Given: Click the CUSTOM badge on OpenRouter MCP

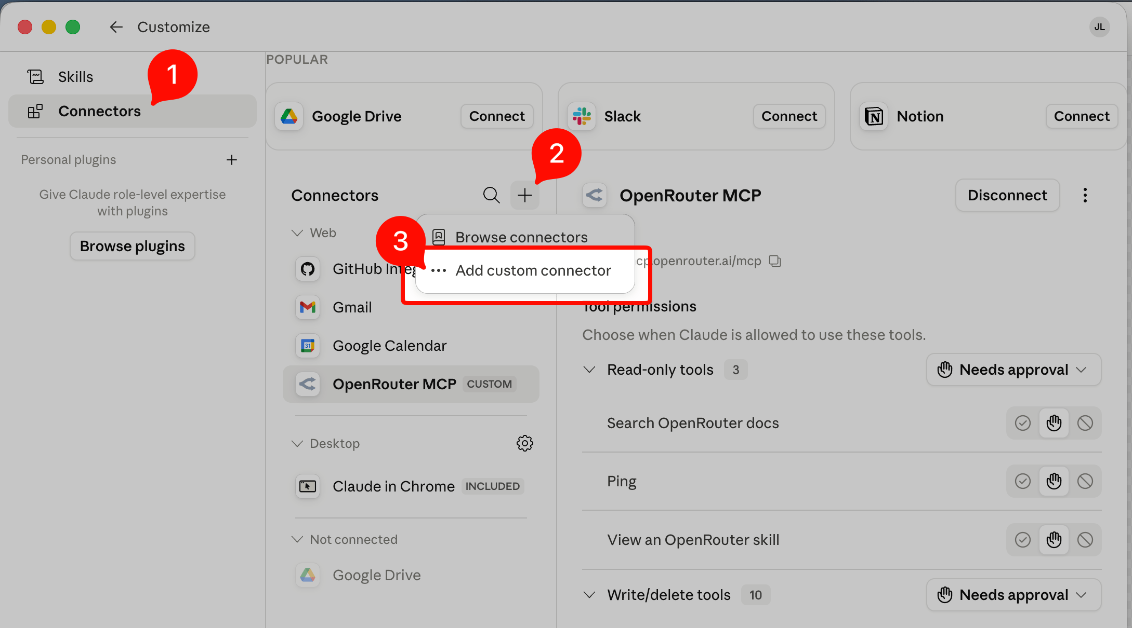Looking at the screenshot, I should 489,384.
